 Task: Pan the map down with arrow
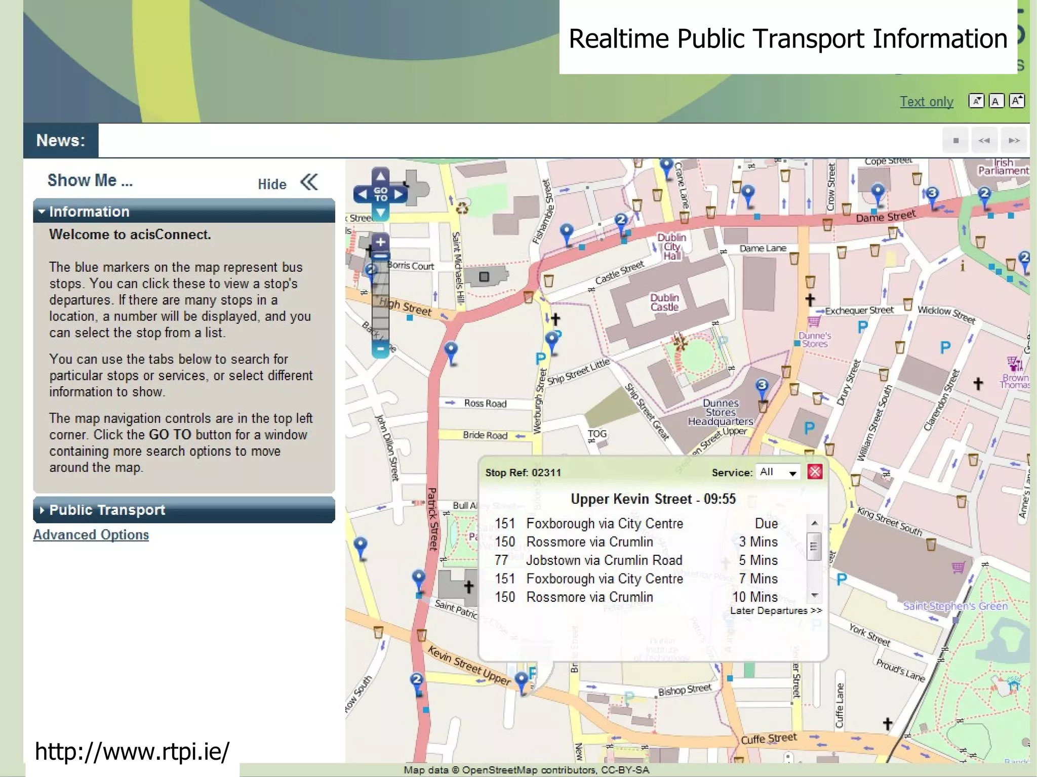point(380,212)
